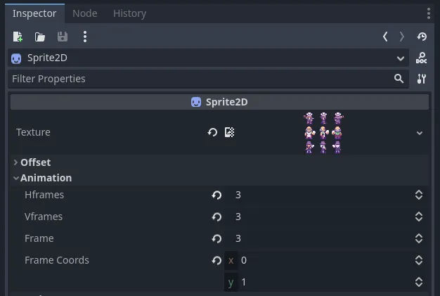
Task: Save the currently edited resource
Action: (63, 37)
